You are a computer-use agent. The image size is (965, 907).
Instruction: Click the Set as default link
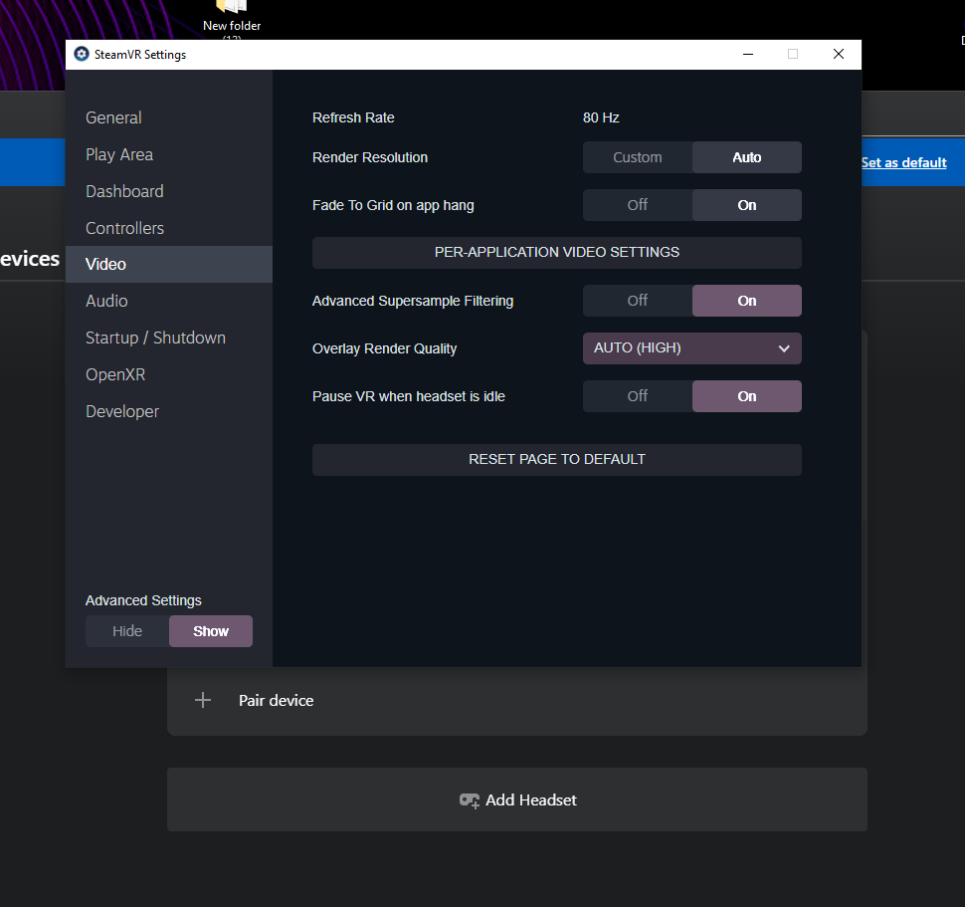tap(903, 162)
